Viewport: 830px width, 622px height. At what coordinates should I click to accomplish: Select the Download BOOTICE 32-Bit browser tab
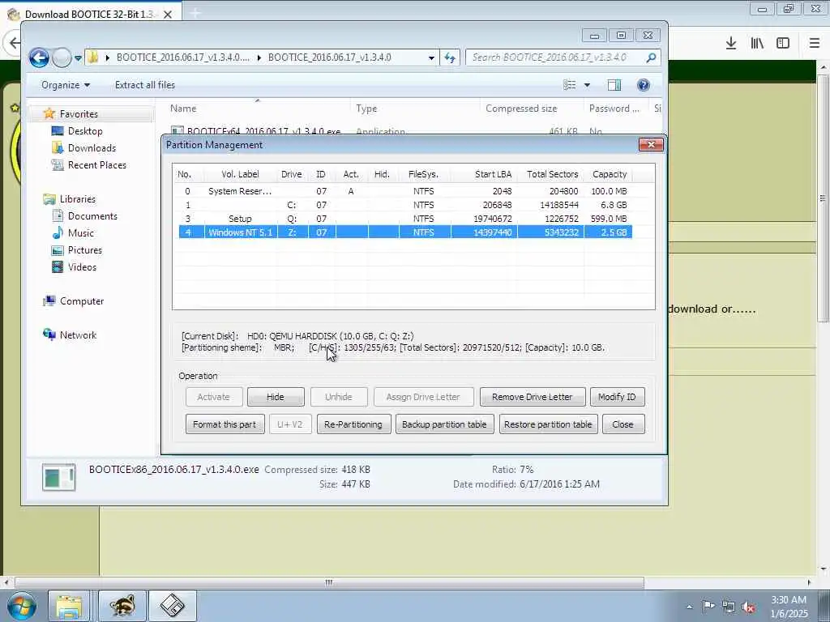[x=91, y=15]
